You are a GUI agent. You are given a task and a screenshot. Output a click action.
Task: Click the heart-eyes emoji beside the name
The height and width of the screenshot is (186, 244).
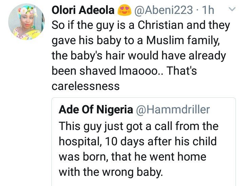124,11
